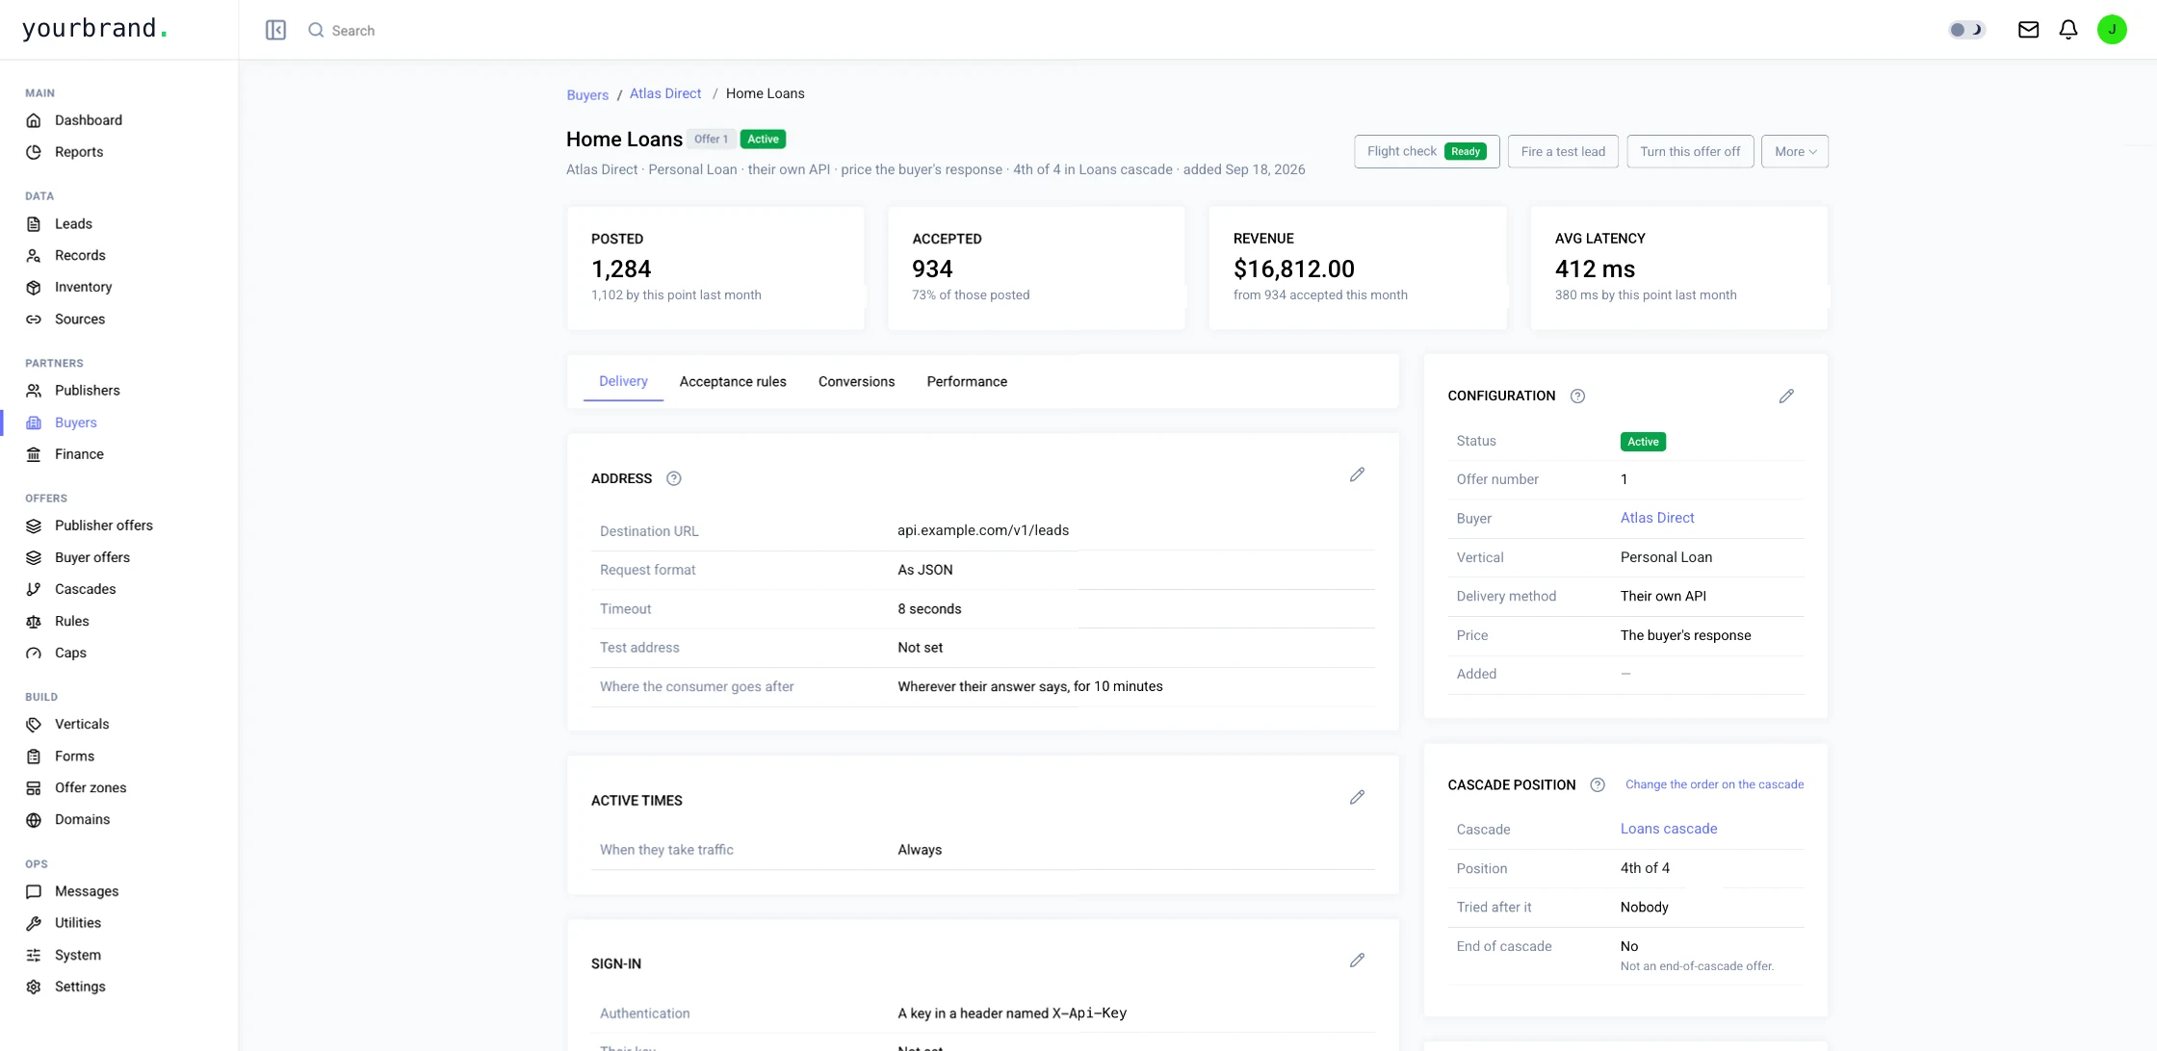Open Cascades in the sidebar
The image size is (2157, 1051).
click(x=85, y=589)
